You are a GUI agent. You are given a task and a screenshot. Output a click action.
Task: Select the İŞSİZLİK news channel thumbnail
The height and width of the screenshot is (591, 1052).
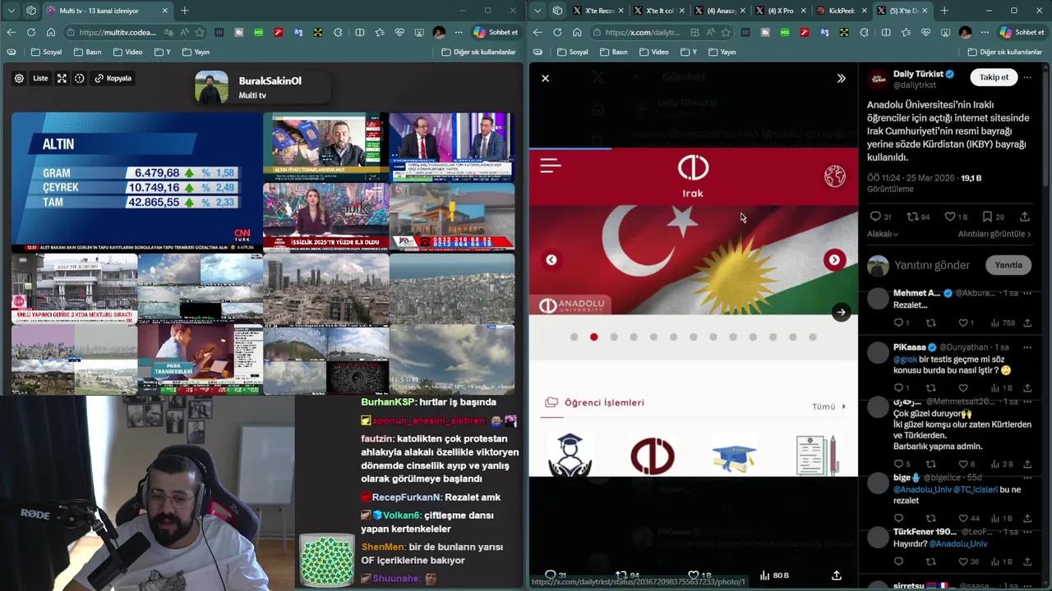(325, 217)
